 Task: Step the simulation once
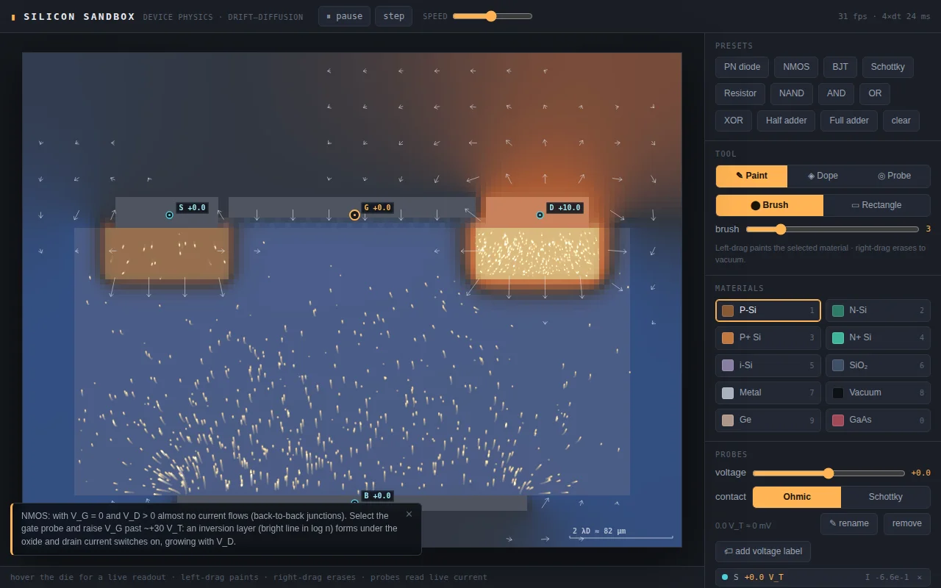[393, 16]
